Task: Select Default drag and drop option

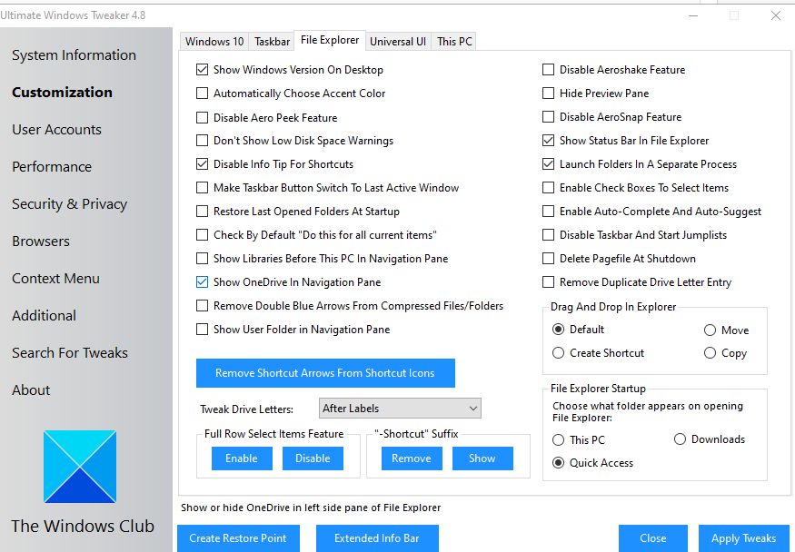Action: 558,330
